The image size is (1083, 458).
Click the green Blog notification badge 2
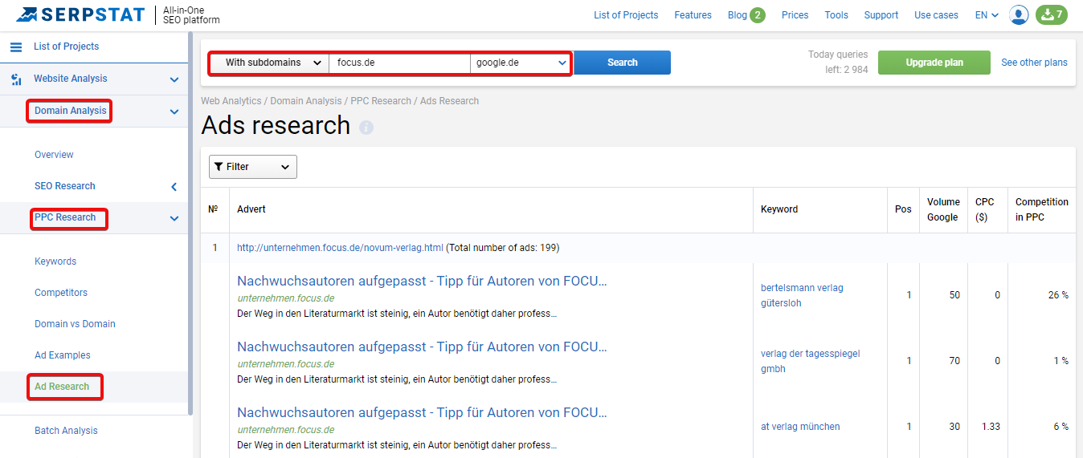pos(758,15)
